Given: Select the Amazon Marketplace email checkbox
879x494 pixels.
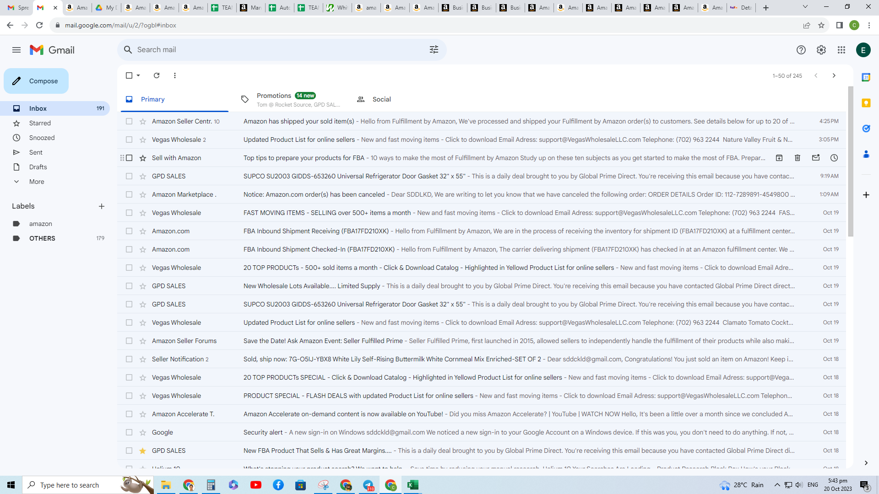Looking at the screenshot, I should point(129,194).
